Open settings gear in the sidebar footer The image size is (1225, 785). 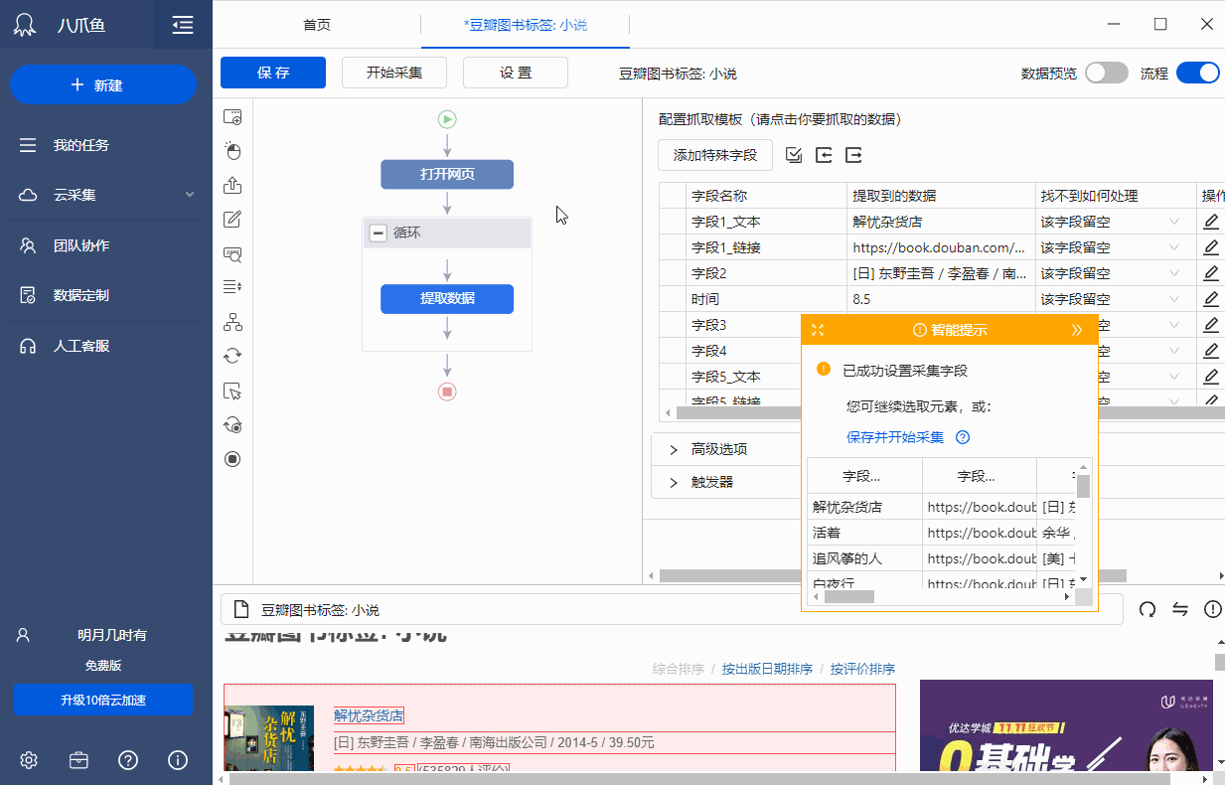pos(29,760)
